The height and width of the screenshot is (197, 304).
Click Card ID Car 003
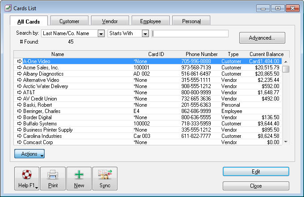142,136
